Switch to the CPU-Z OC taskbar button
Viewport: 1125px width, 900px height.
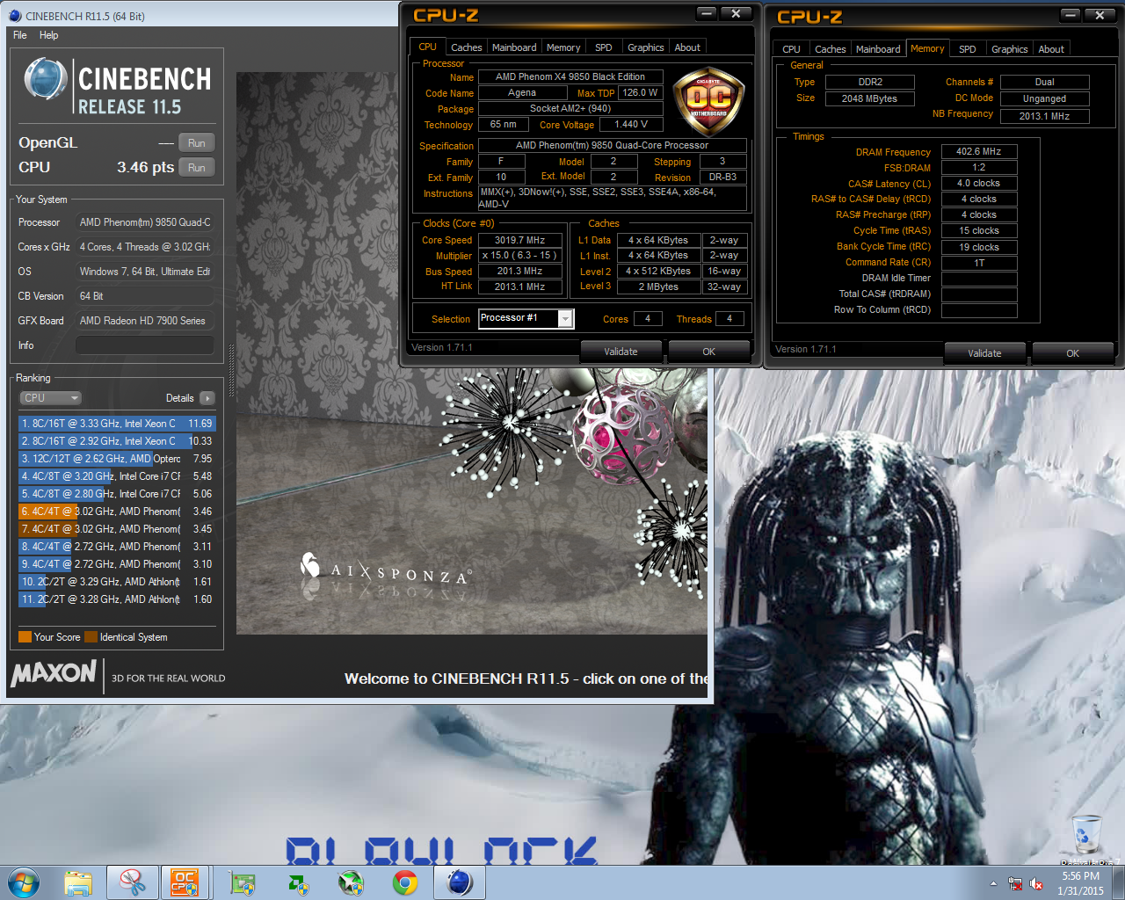tap(185, 882)
